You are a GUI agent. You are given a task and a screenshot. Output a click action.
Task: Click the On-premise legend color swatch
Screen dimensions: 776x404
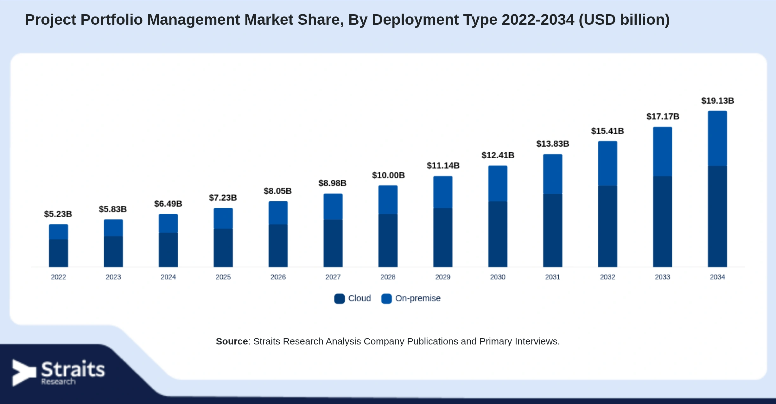pyautogui.click(x=386, y=299)
